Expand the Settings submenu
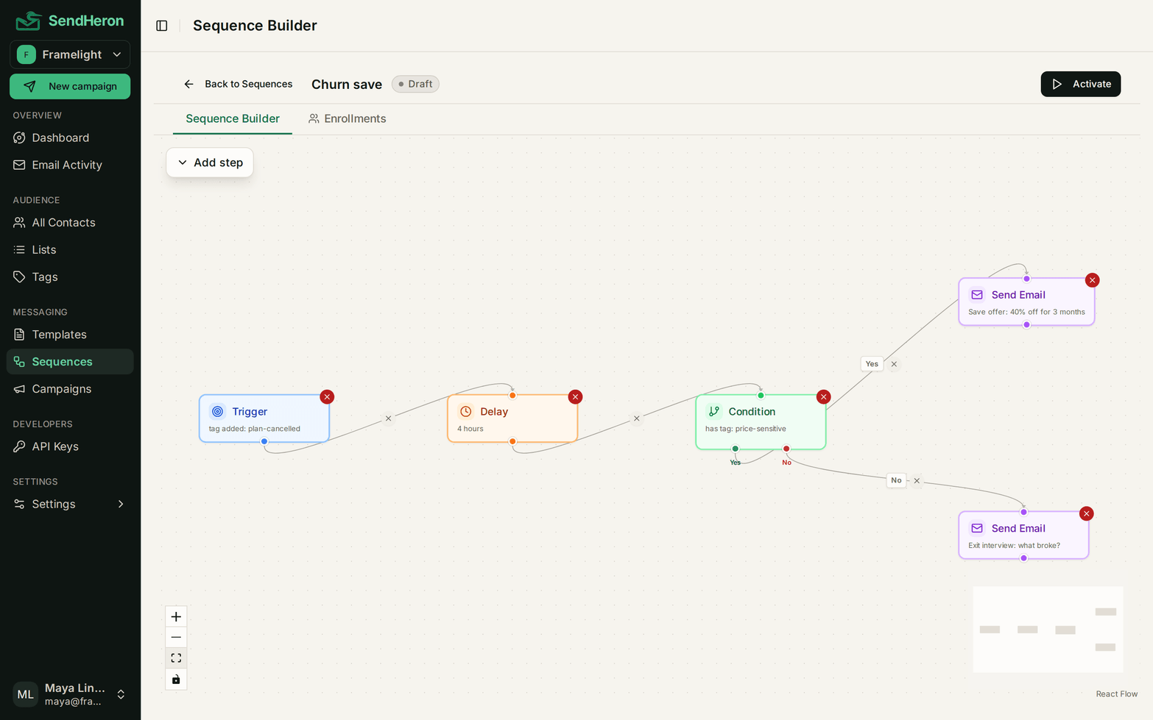 coord(70,504)
